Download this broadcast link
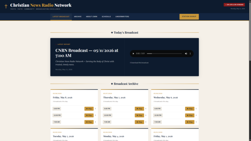This screenshot has width=251, height=141. [139, 63]
